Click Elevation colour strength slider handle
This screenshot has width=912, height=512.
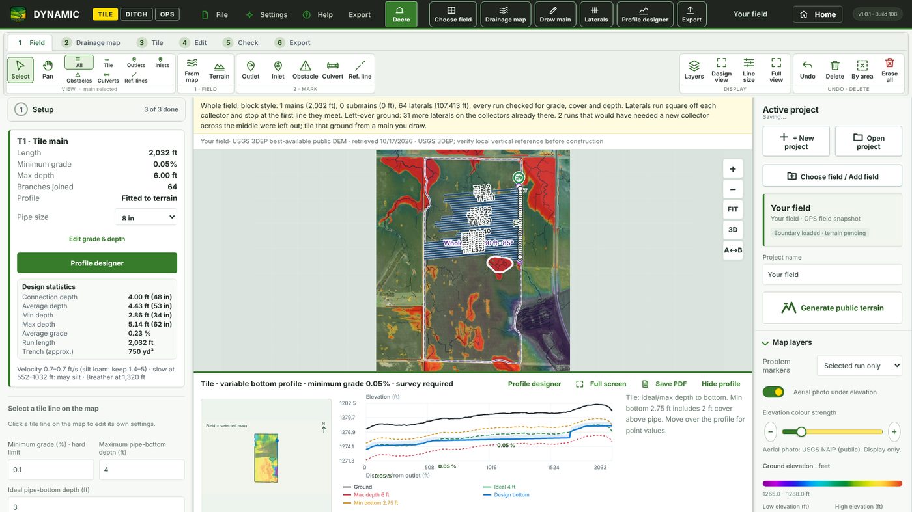coord(801,431)
